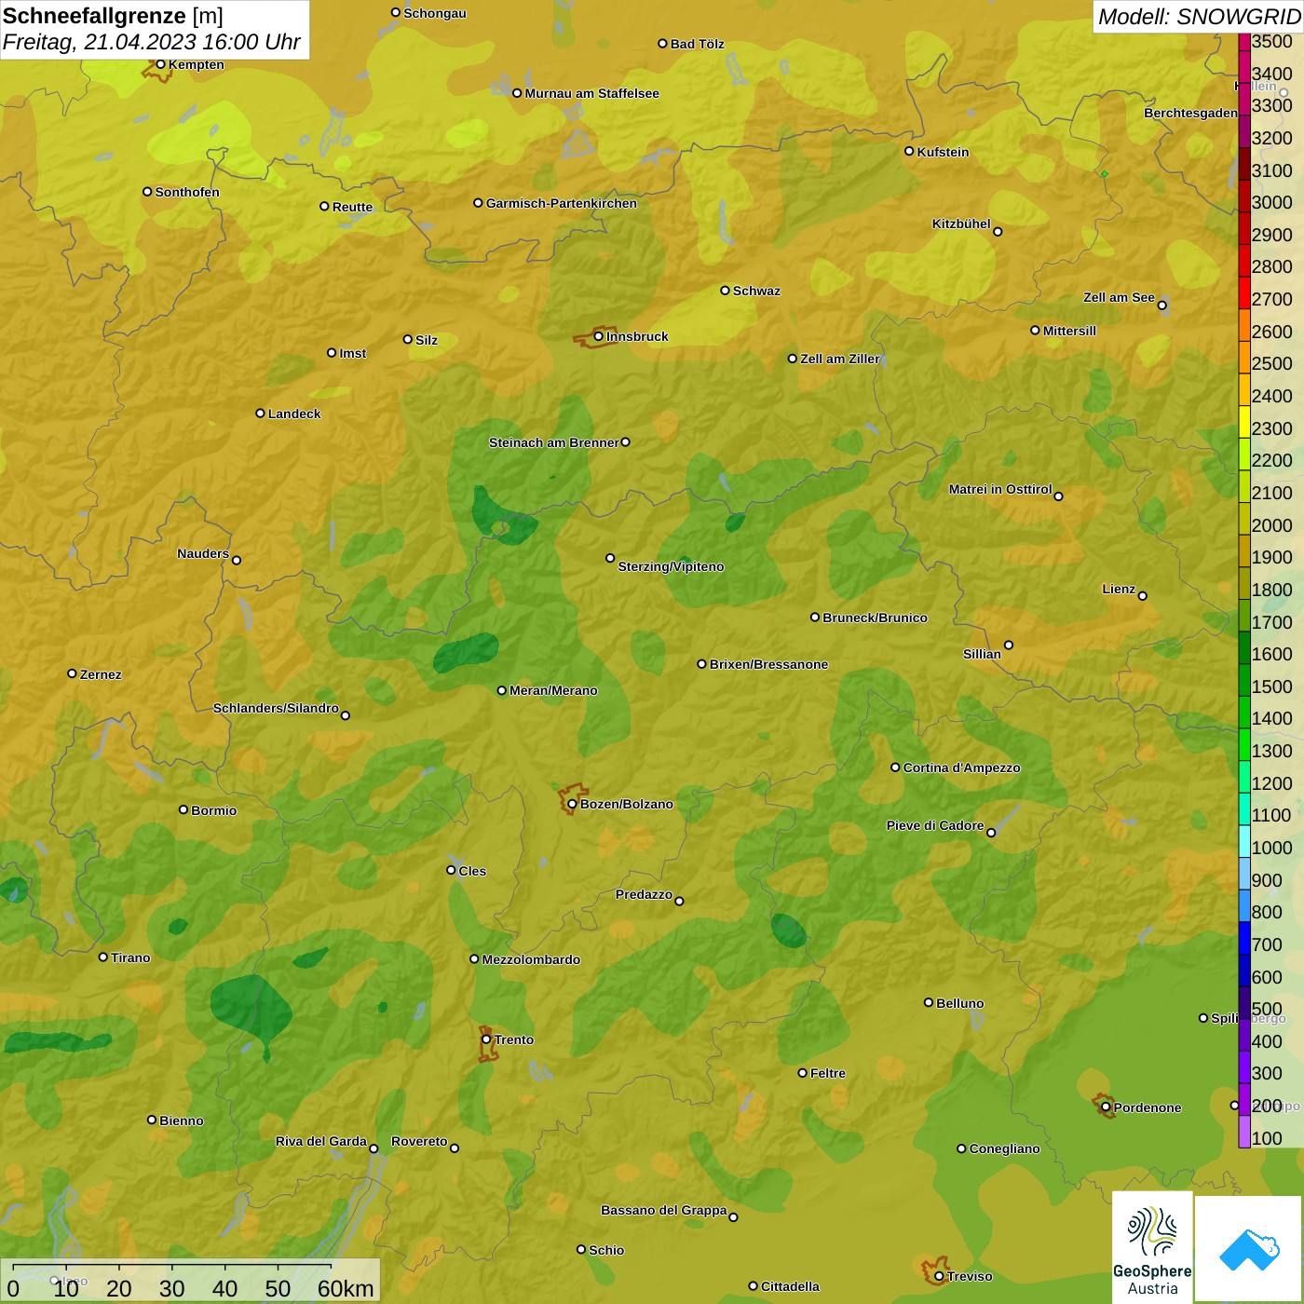Click the Zell am See location dot
This screenshot has height=1304, width=1304.
point(1161,306)
